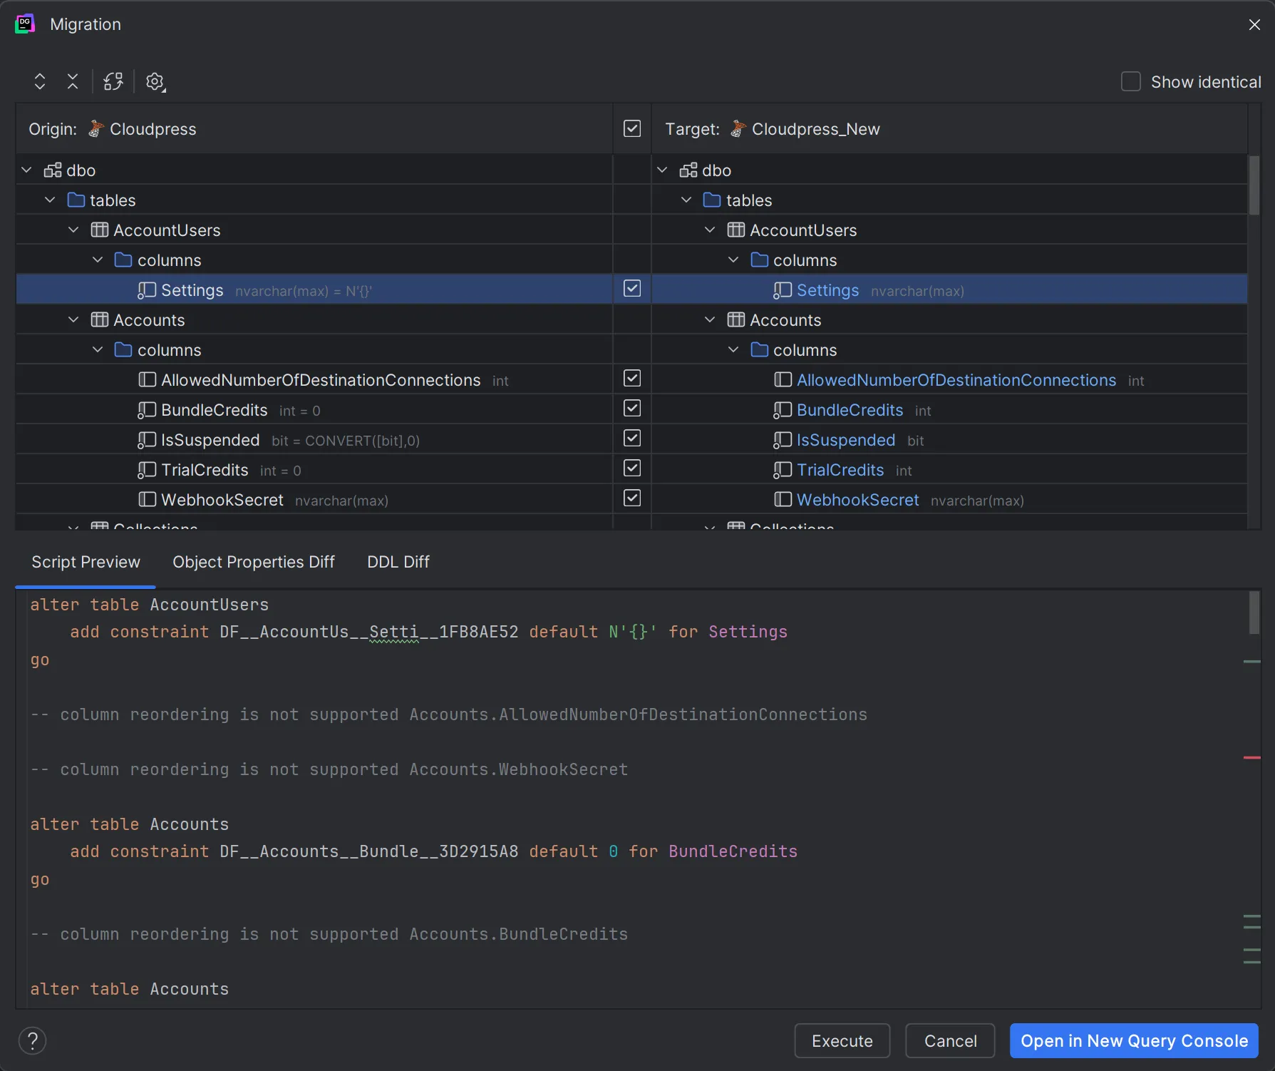
Task: Open the migration settings gear
Action: (155, 81)
